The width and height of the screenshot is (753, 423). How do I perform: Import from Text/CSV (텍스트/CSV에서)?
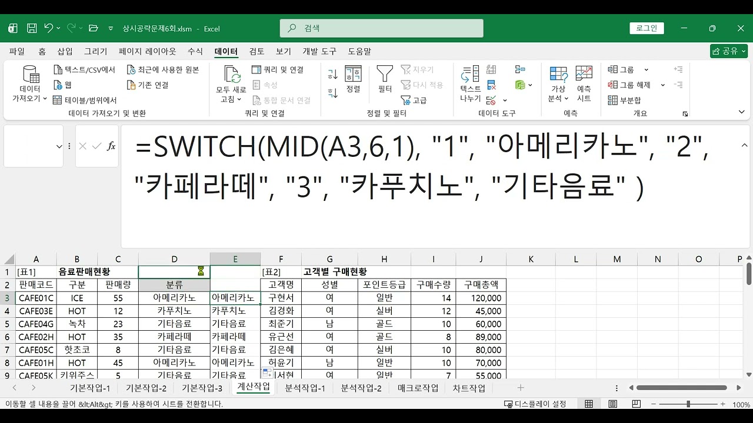(x=84, y=69)
